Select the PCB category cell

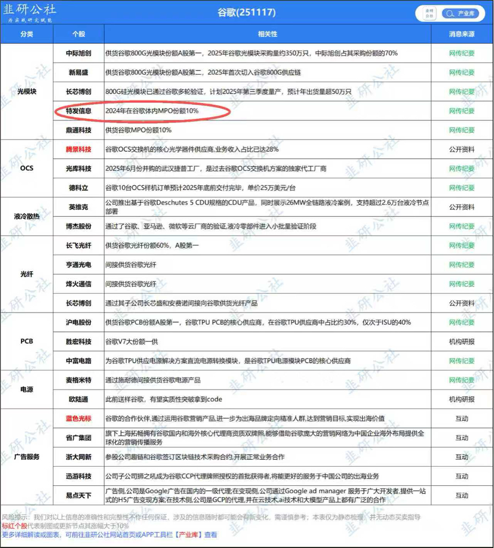[27, 341]
